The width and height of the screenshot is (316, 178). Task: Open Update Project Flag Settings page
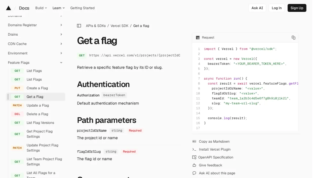tap(42, 148)
